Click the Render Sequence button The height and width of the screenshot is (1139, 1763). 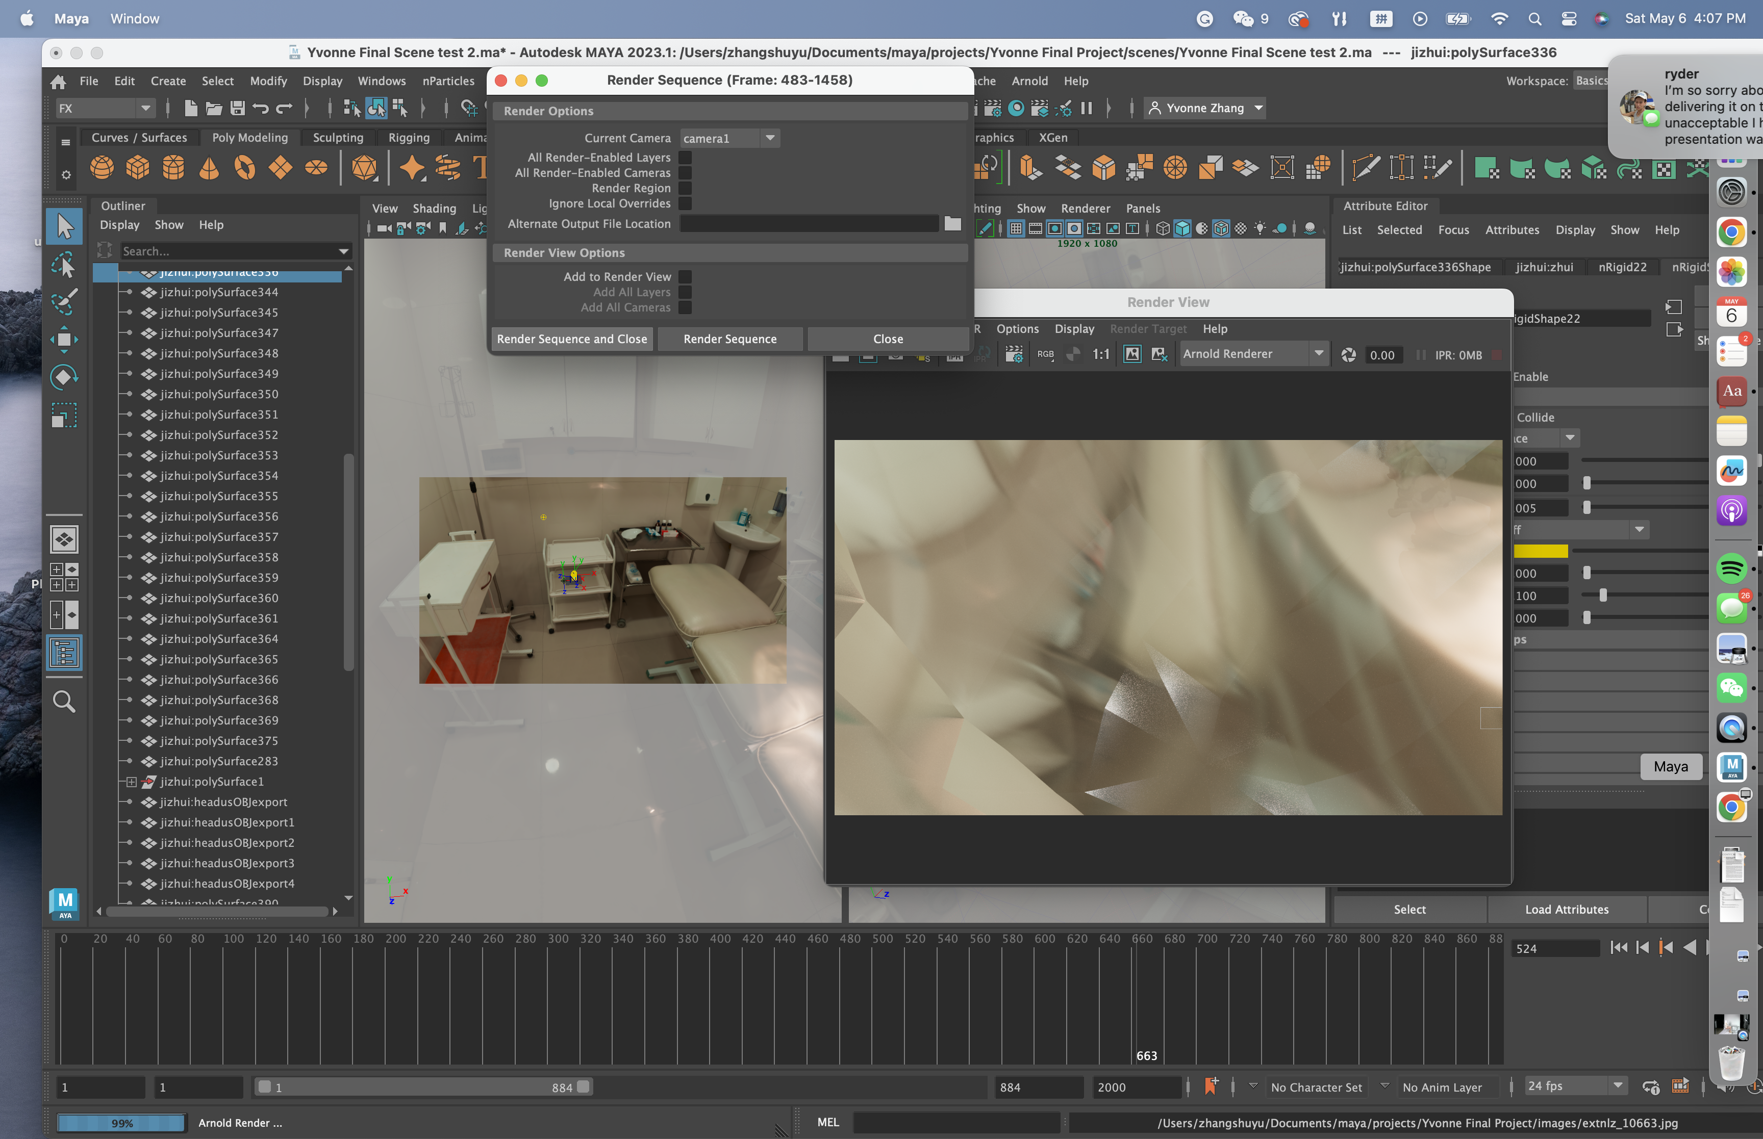point(730,339)
